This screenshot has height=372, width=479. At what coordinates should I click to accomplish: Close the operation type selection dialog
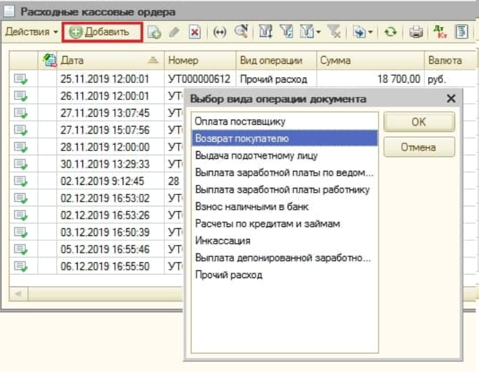click(x=451, y=98)
